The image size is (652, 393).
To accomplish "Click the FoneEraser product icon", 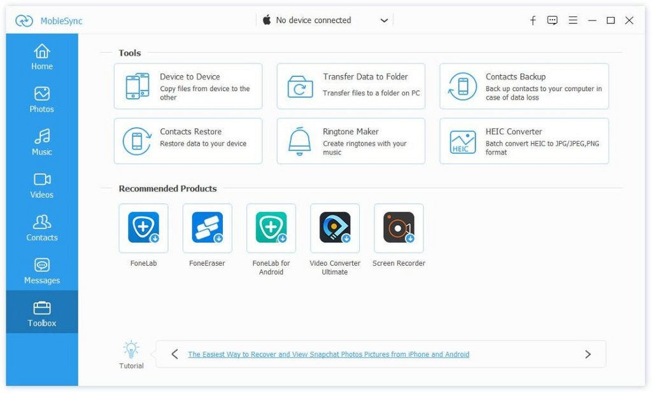I will pos(207,228).
